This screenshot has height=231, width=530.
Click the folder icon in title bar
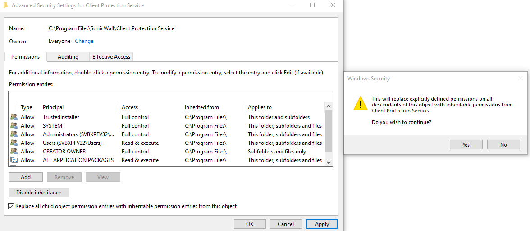[5, 5]
